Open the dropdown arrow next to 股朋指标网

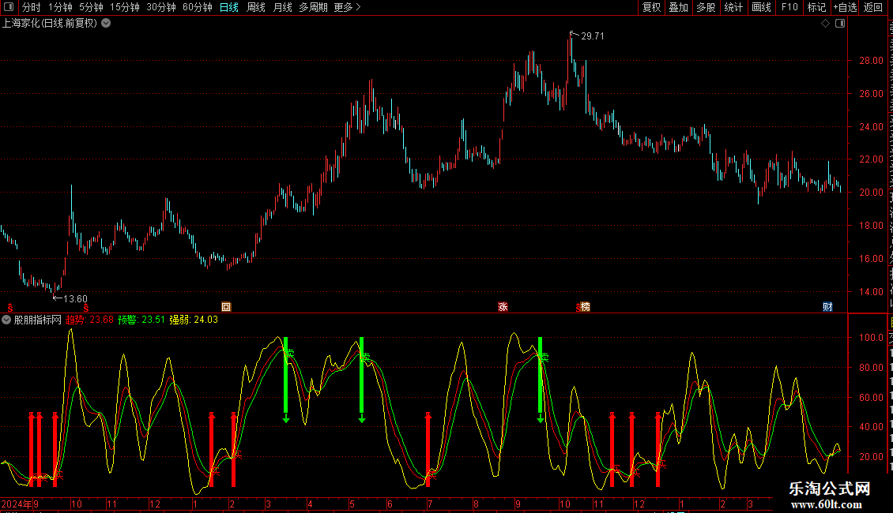6,320
